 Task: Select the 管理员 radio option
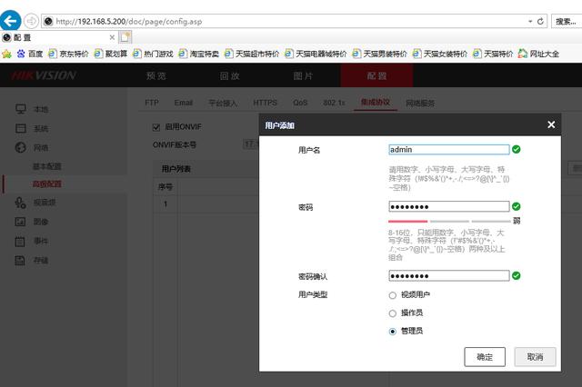393,332
